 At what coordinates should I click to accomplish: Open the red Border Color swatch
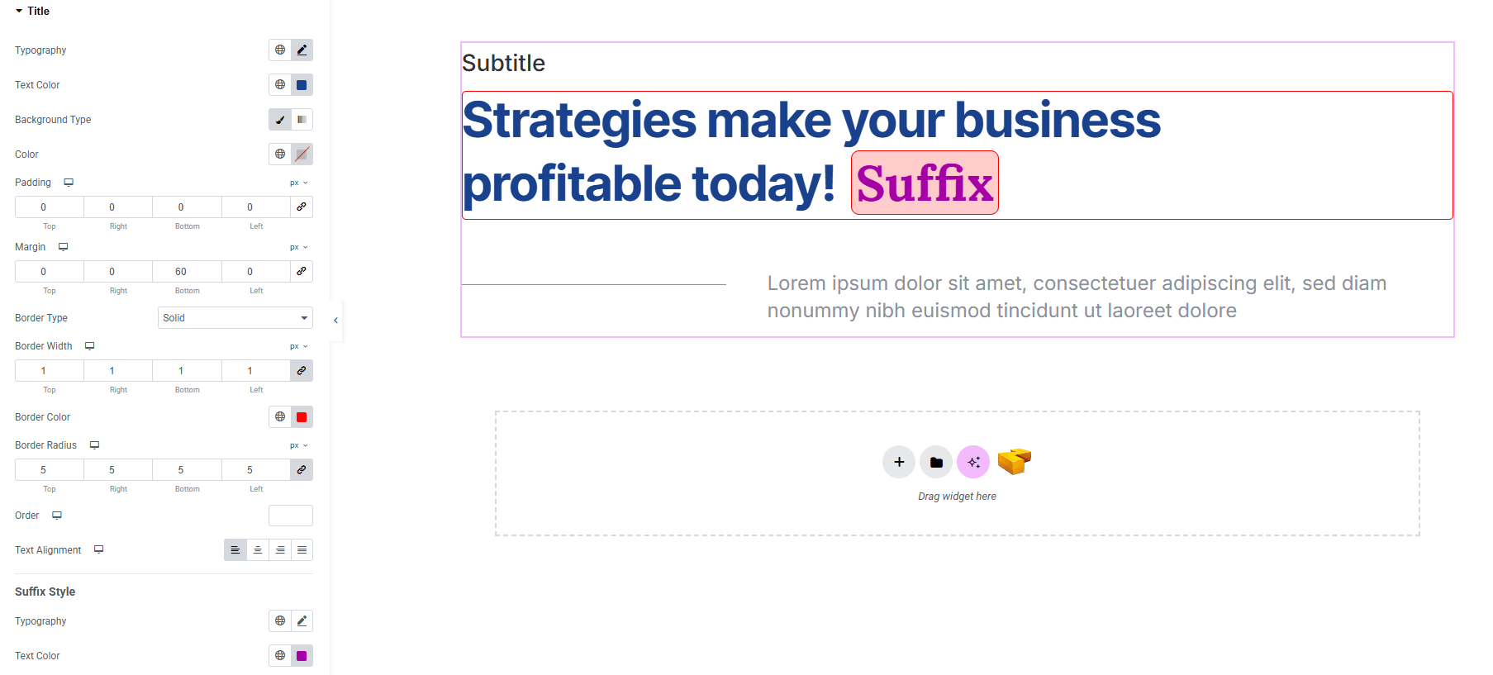[302, 417]
